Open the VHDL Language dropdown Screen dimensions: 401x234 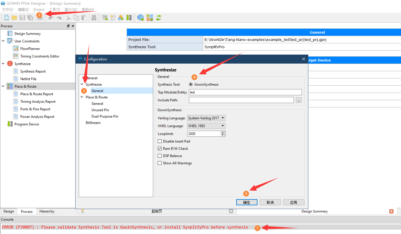[206, 126]
